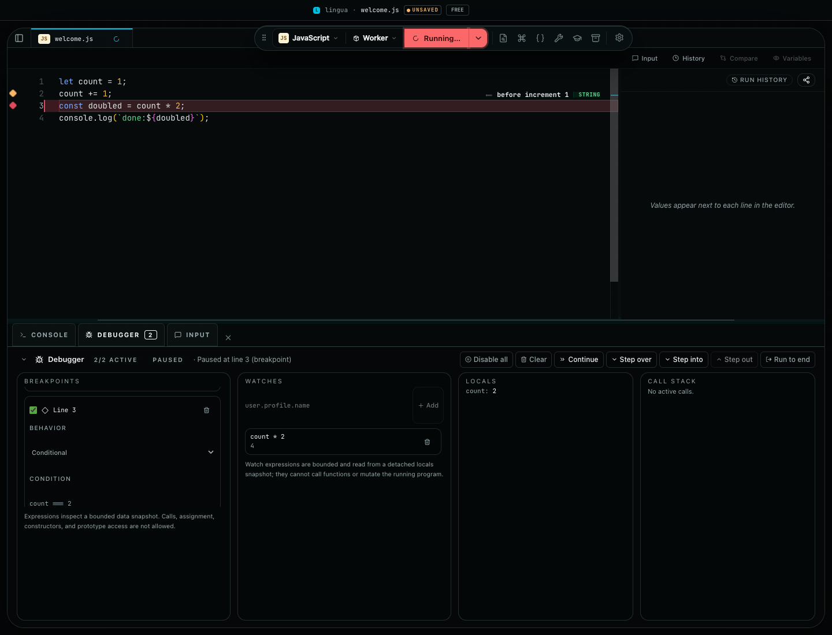Switch to the bottom Input tab

coord(192,335)
